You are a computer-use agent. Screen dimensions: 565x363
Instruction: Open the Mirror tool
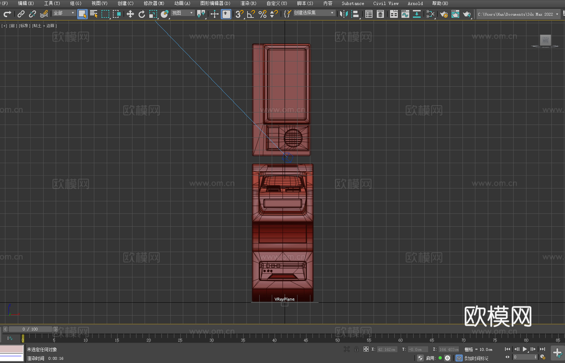click(344, 14)
